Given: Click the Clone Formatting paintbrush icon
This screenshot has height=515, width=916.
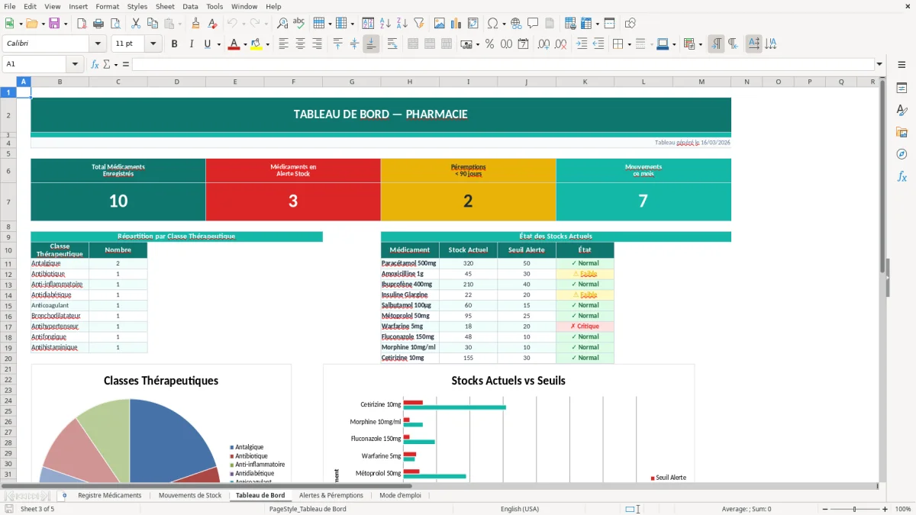Looking at the screenshot, I should [x=195, y=24].
